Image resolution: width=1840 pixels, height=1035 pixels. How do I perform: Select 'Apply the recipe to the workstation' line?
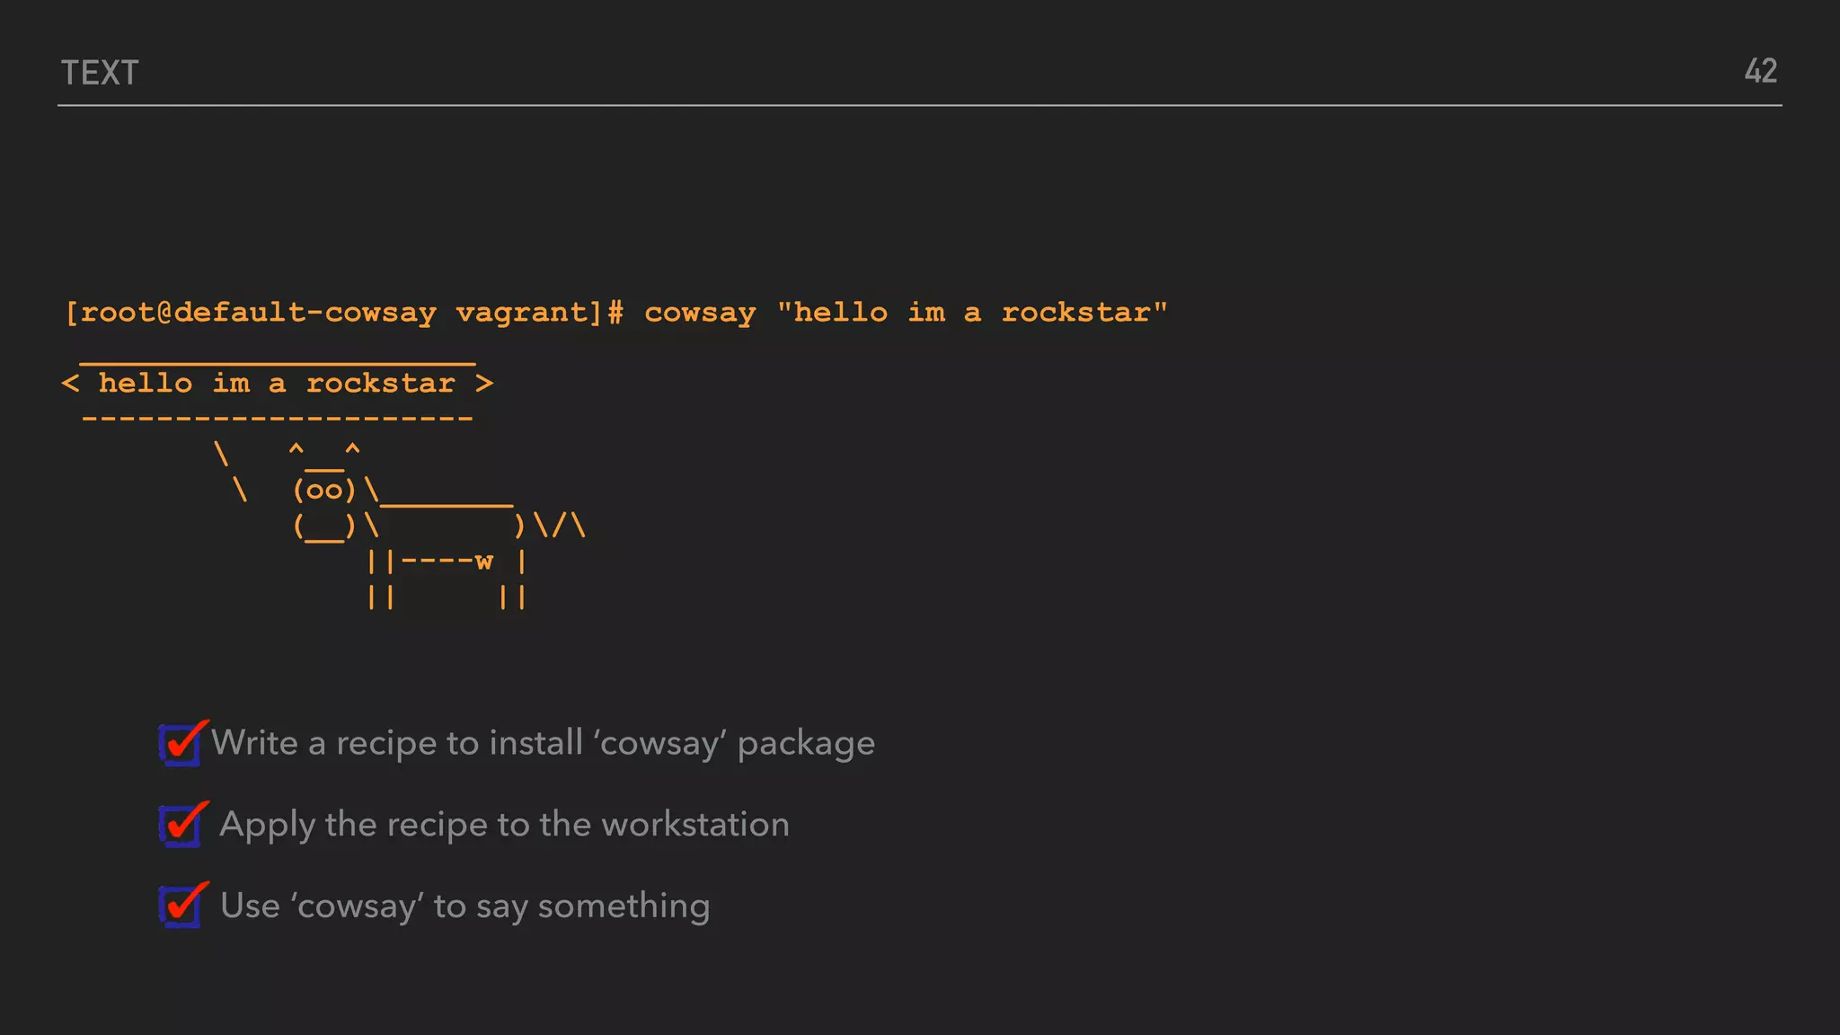pyautogui.click(x=504, y=825)
